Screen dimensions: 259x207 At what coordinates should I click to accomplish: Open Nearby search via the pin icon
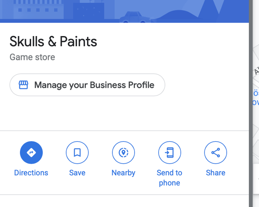[x=123, y=152]
